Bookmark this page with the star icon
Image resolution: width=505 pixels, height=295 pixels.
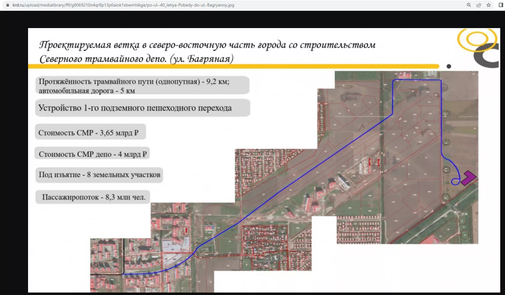tap(488, 5)
